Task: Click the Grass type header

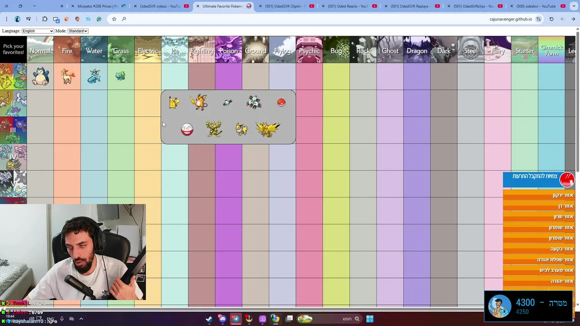Action: 121,50
